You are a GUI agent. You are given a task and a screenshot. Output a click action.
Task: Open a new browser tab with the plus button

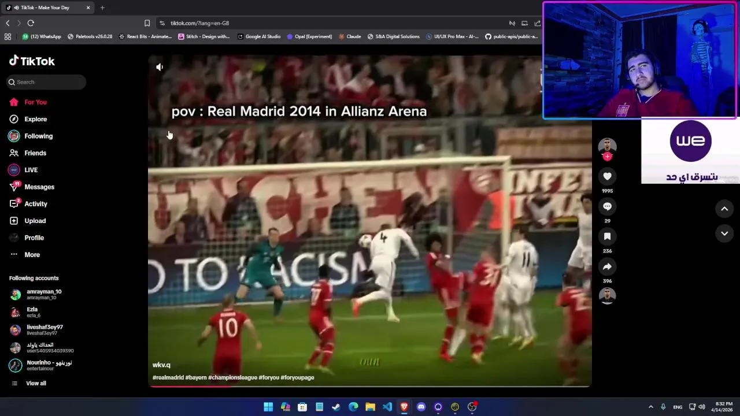[x=102, y=8]
